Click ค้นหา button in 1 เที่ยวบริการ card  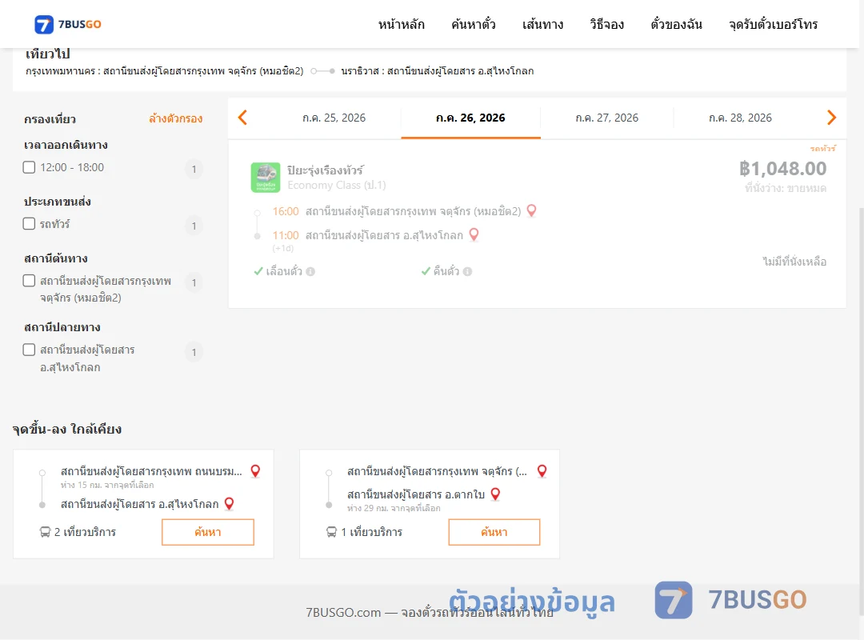pos(494,532)
